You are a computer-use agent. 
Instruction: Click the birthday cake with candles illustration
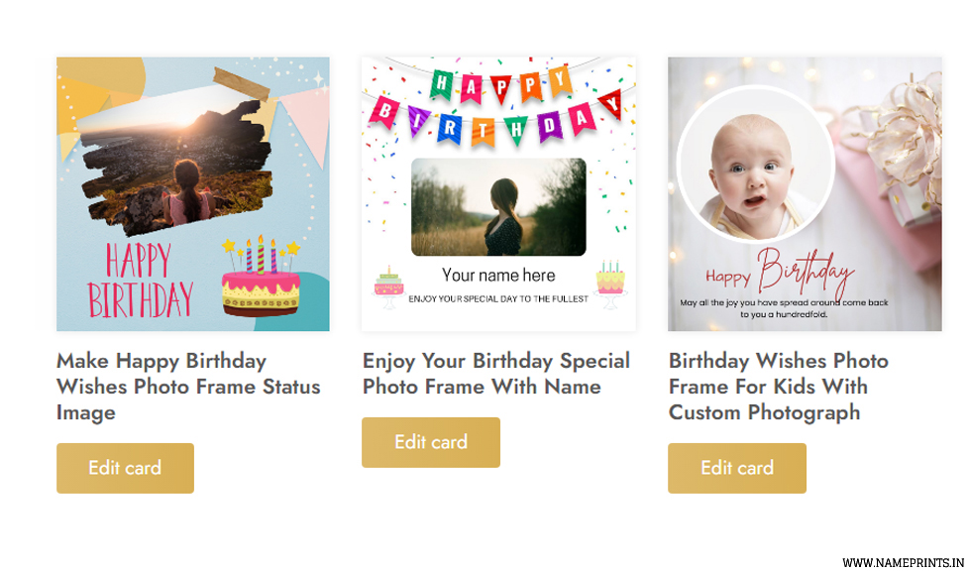point(261,277)
